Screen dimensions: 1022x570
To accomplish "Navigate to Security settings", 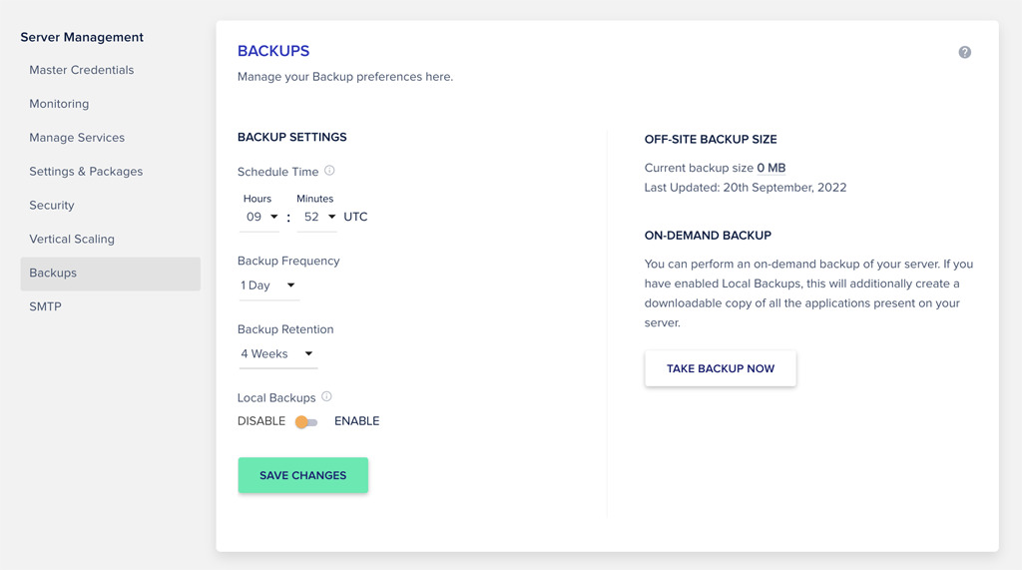I will (x=52, y=206).
